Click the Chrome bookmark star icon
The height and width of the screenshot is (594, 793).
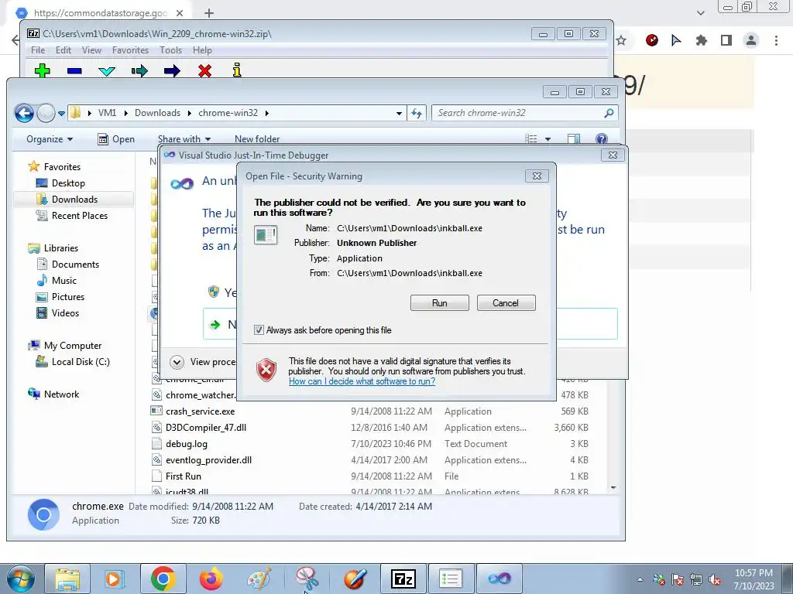coord(622,40)
